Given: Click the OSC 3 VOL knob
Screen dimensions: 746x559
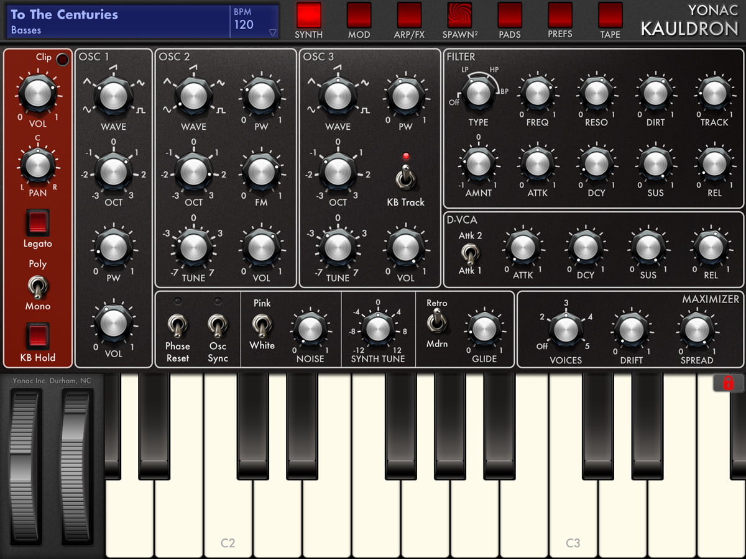Looking at the screenshot, I should click(x=405, y=247).
